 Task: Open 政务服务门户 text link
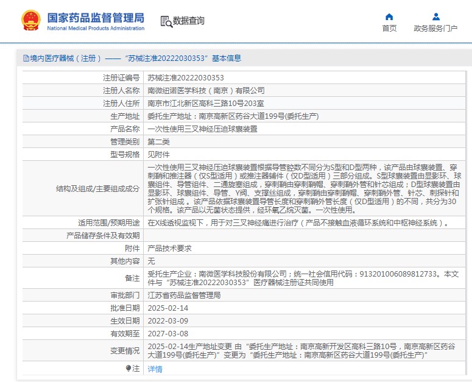(435, 28)
